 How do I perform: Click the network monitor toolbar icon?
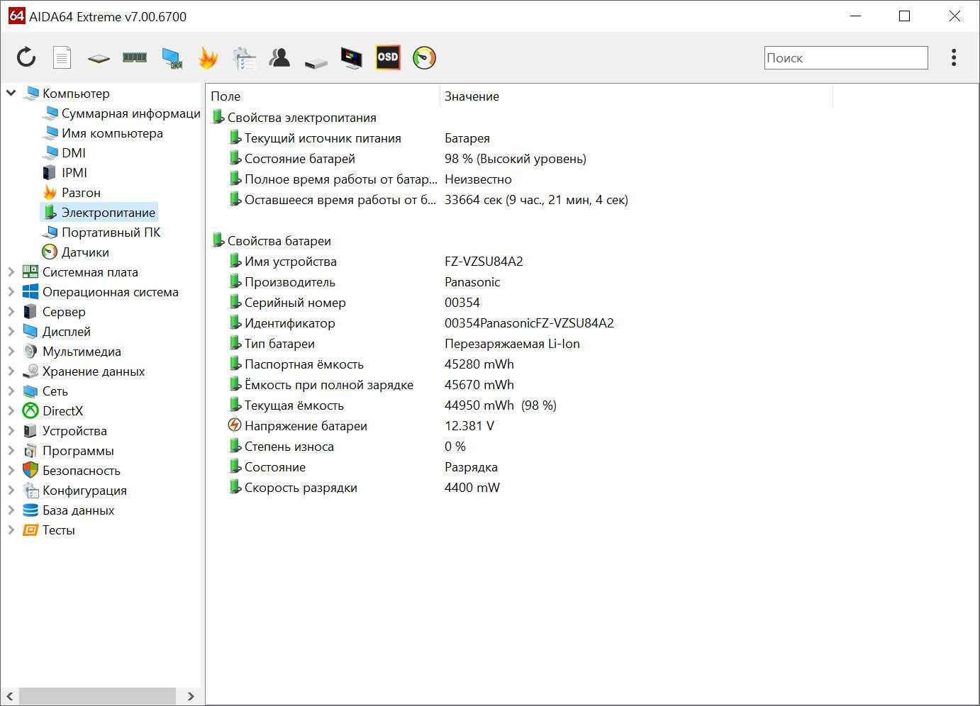172,58
